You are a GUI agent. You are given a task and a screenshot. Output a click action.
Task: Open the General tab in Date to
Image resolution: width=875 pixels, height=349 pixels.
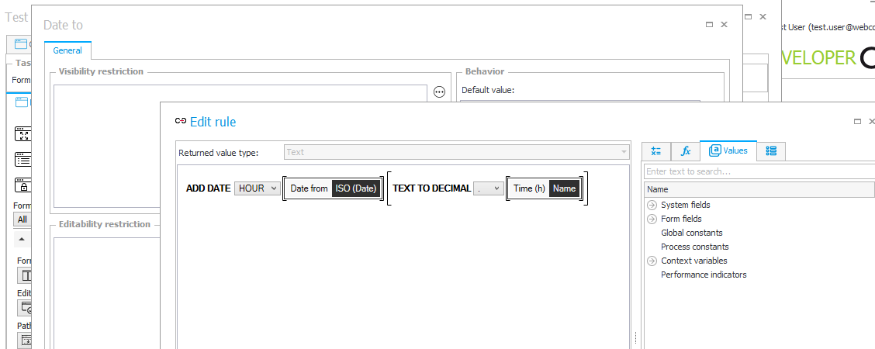click(67, 50)
